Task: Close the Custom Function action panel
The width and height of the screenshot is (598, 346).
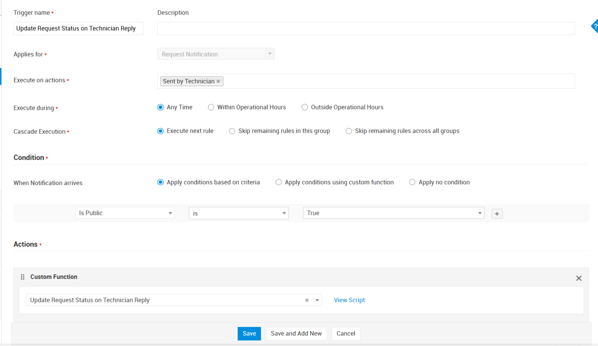Action: tap(578, 278)
